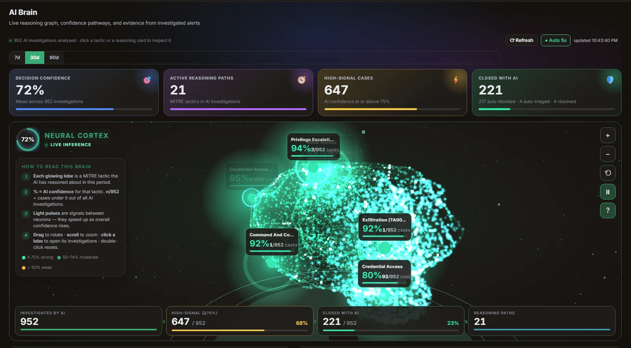Open the Privilege Escalation 94% lobe card
The width and height of the screenshot is (631, 348).
click(314, 146)
